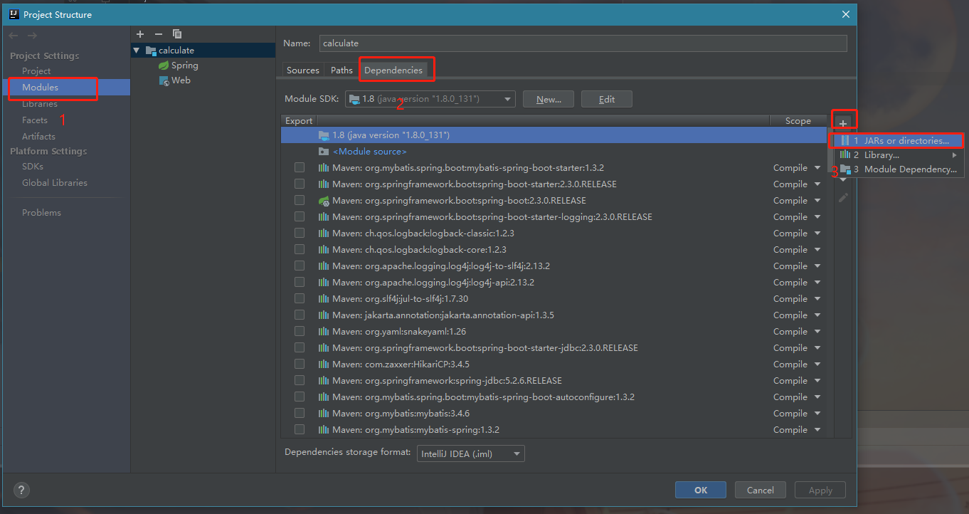Screen dimensions: 969x514
Task: Select SDKs under Platform Settings
Action: pos(33,167)
